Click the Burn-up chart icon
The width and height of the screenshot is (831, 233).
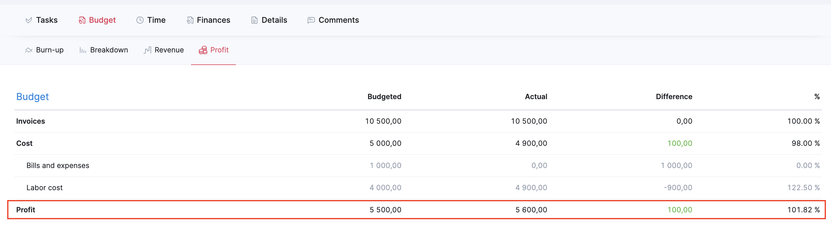coord(29,50)
